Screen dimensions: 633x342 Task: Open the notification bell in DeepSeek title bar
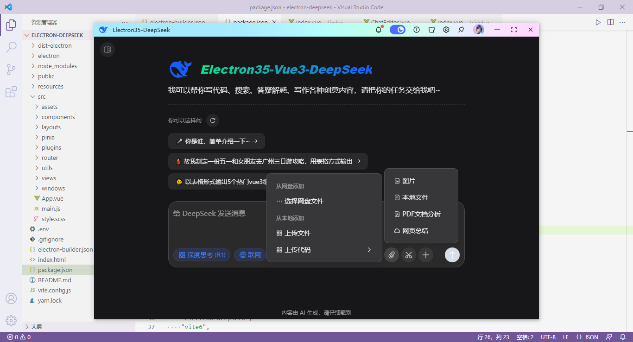click(379, 30)
